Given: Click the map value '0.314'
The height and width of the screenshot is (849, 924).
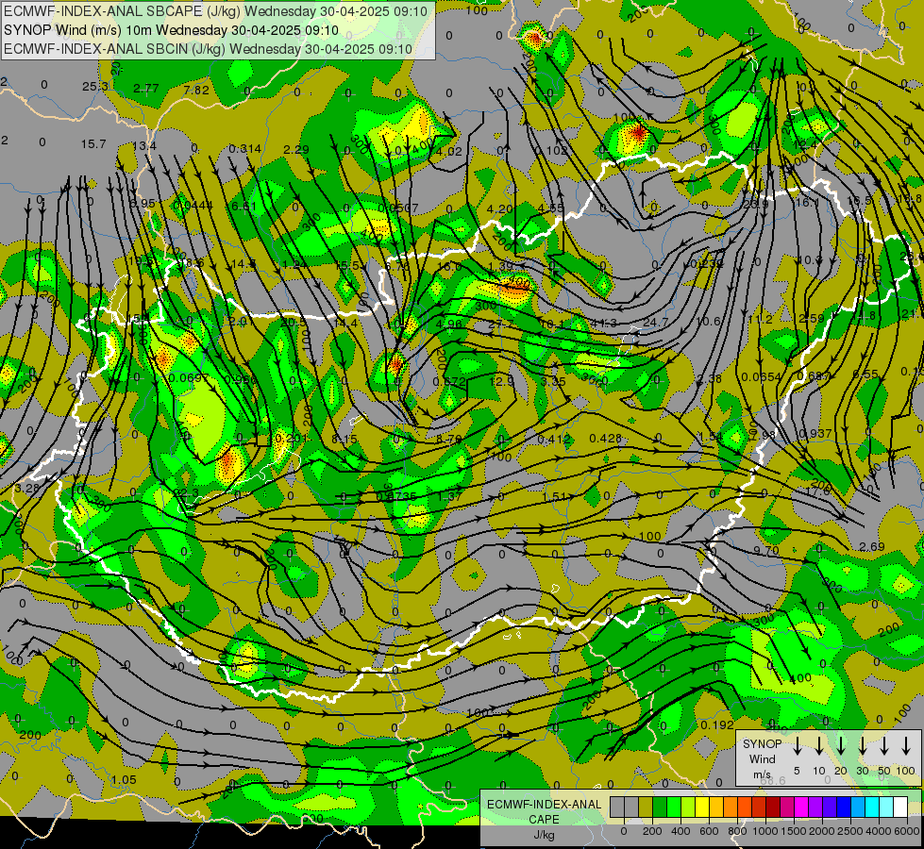Looking at the screenshot, I should (x=244, y=148).
